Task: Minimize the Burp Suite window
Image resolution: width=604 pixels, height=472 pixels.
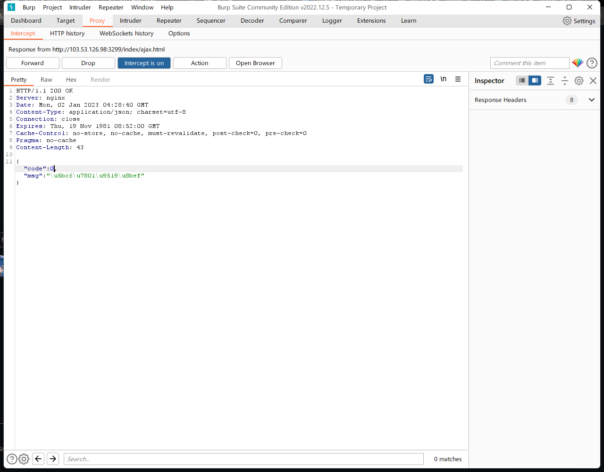Action: pos(548,7)
